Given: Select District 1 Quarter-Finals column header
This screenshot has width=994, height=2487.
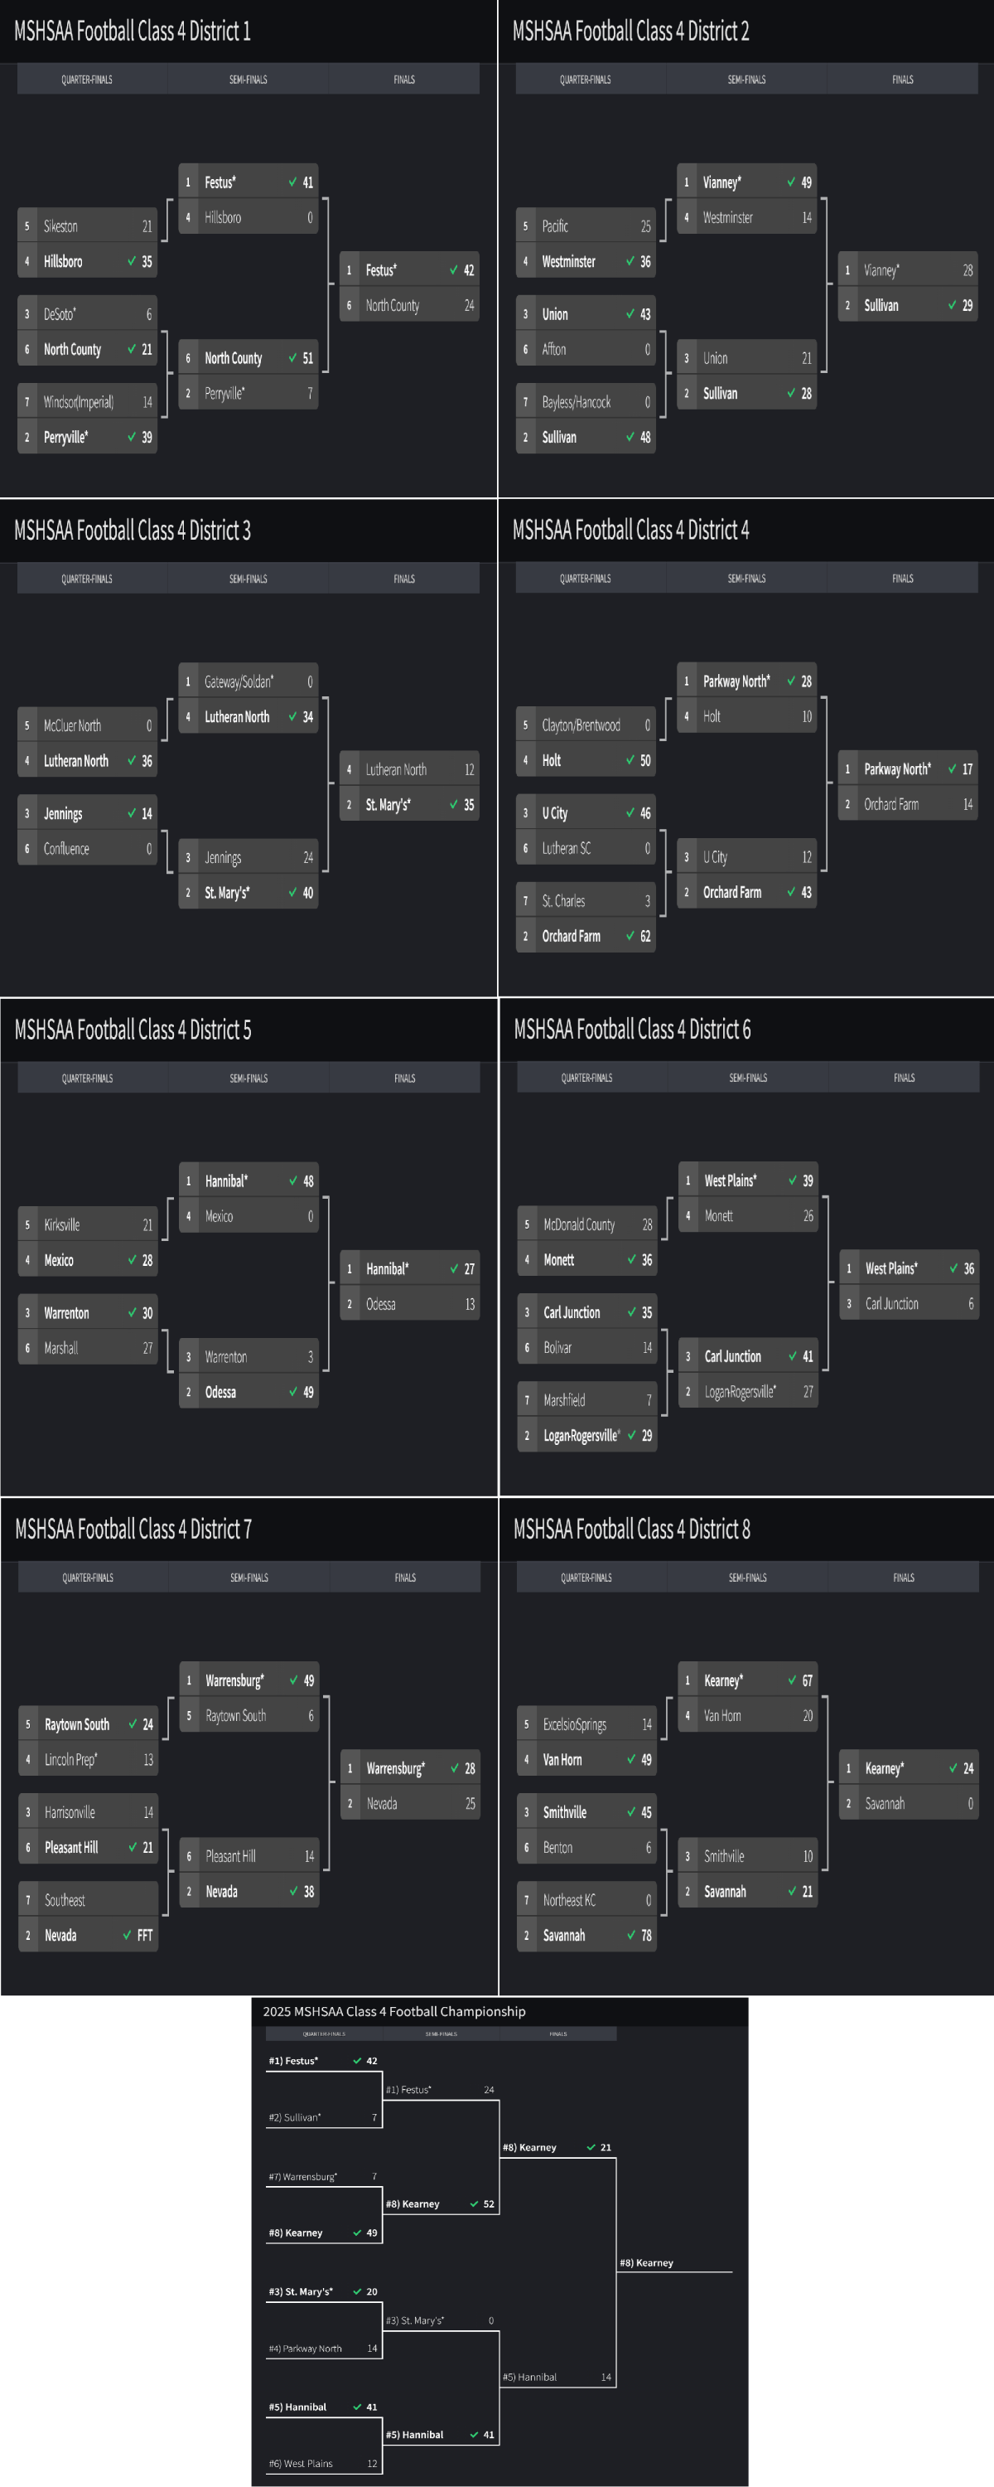Looking at the screenshot, I should click(87, 79).
